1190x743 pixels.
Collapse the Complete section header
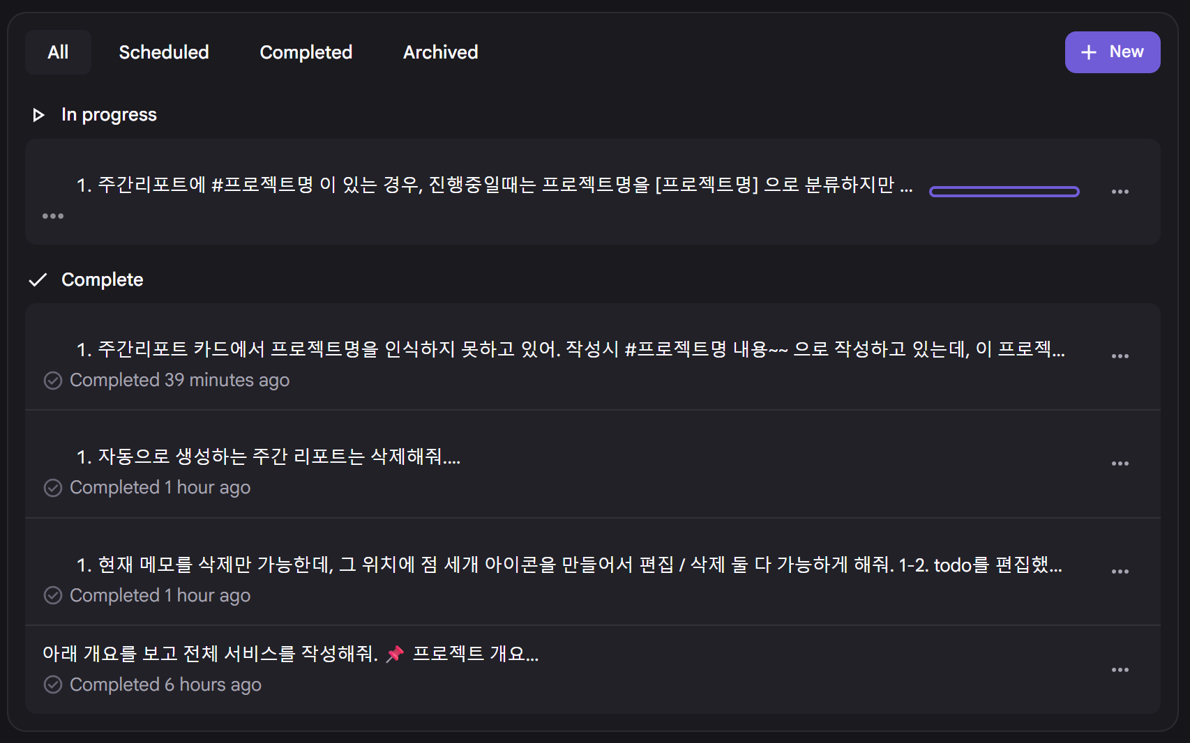click(38, 280)
